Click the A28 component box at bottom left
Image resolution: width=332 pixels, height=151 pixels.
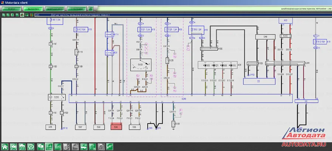[51, 127]
